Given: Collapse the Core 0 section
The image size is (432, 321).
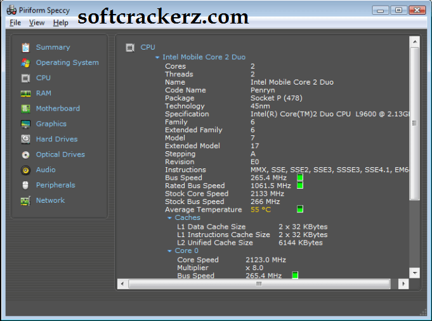Looking at the screenshot, I should click(x=170, y=251).
